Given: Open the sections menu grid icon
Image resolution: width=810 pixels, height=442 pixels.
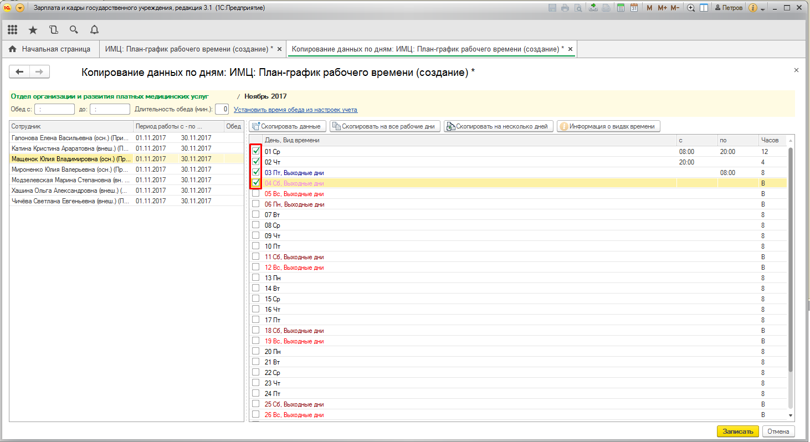Looking at the screenshot, I should (13, 29).
